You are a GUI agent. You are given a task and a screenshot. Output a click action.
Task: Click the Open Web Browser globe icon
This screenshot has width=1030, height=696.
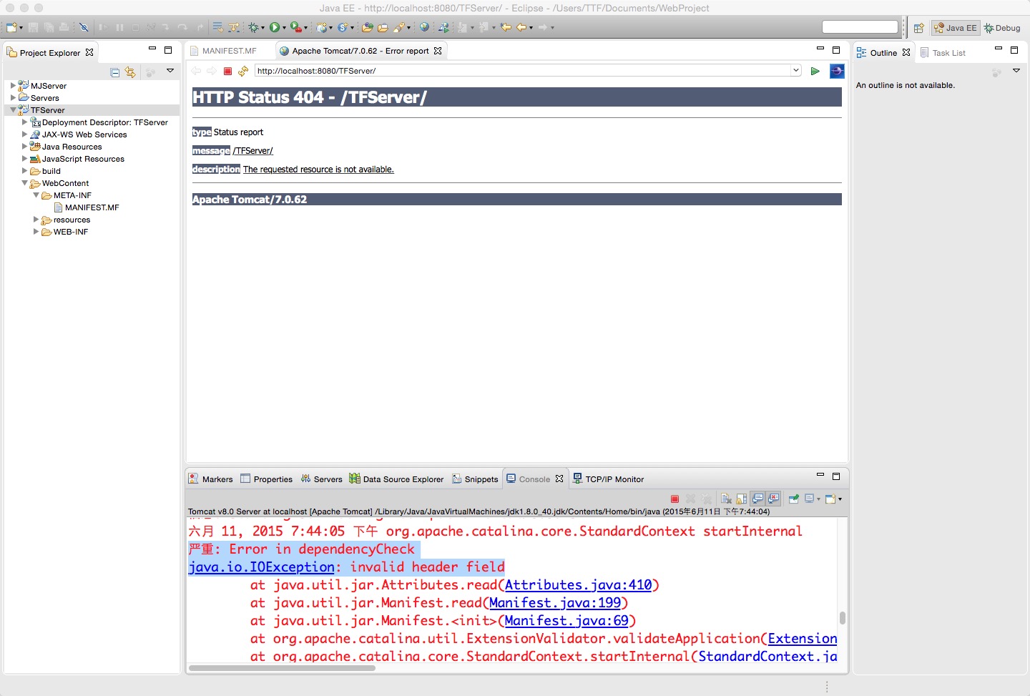click(424, 28)
